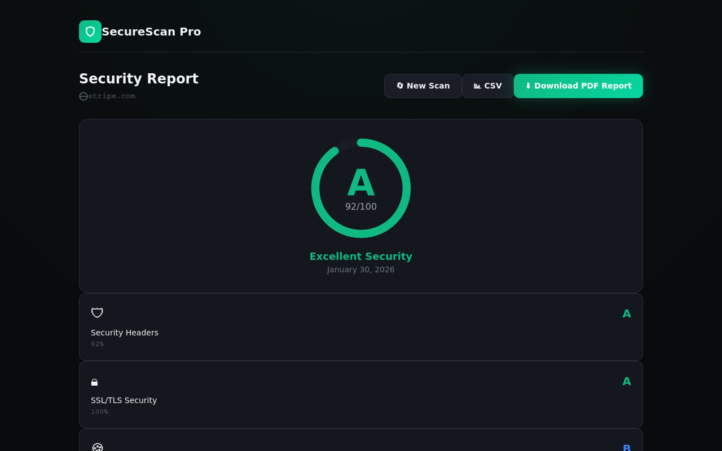
Task: Click the download arrow icon in PDF button
Action: click(x=528, y=86)
